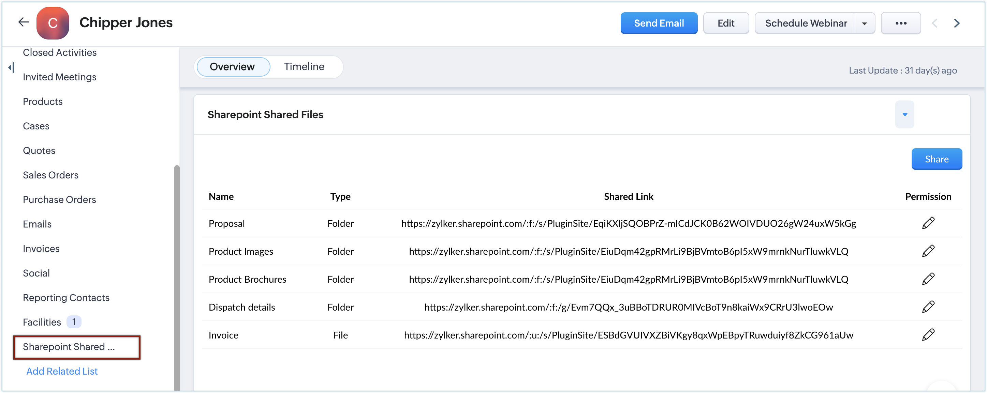The width and height of the screenshot is (987, 393).
Task: Collapse the related list sidebar
Action: [12, 68]
